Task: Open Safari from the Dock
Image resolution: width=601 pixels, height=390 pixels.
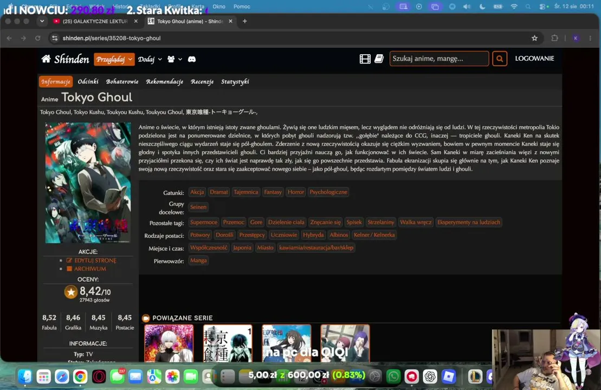Action: pos(62,376)
